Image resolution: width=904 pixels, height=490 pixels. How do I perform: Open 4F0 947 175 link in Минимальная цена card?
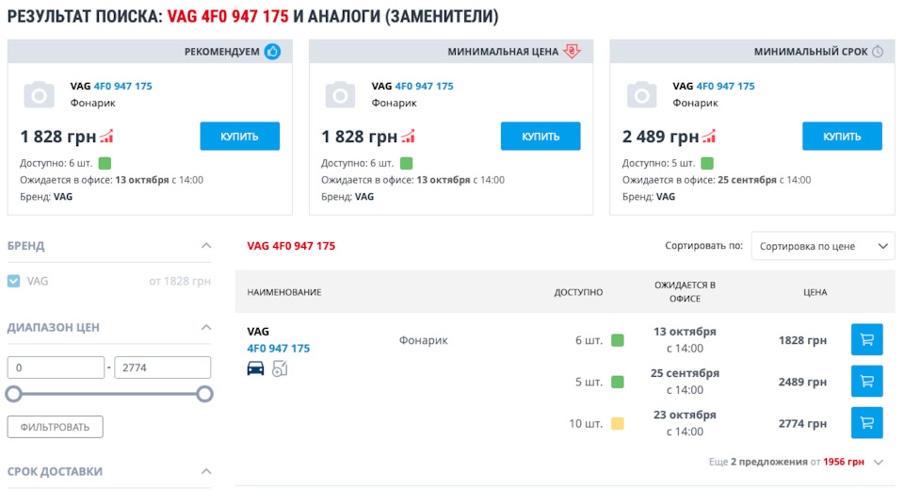pos(425,86)
